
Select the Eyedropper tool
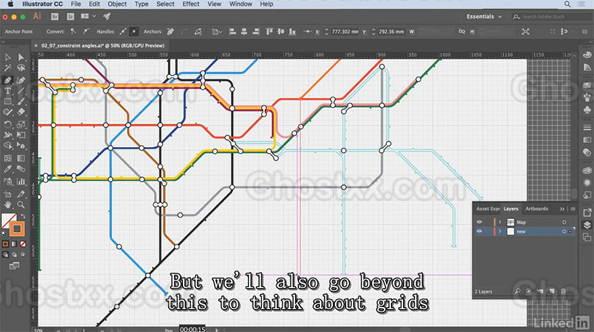pyautogui.click(x=7, y=169)
